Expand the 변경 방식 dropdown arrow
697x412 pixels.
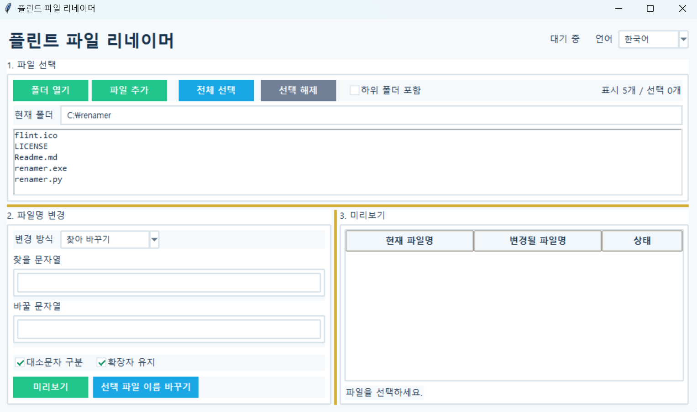tap(154, 239)
